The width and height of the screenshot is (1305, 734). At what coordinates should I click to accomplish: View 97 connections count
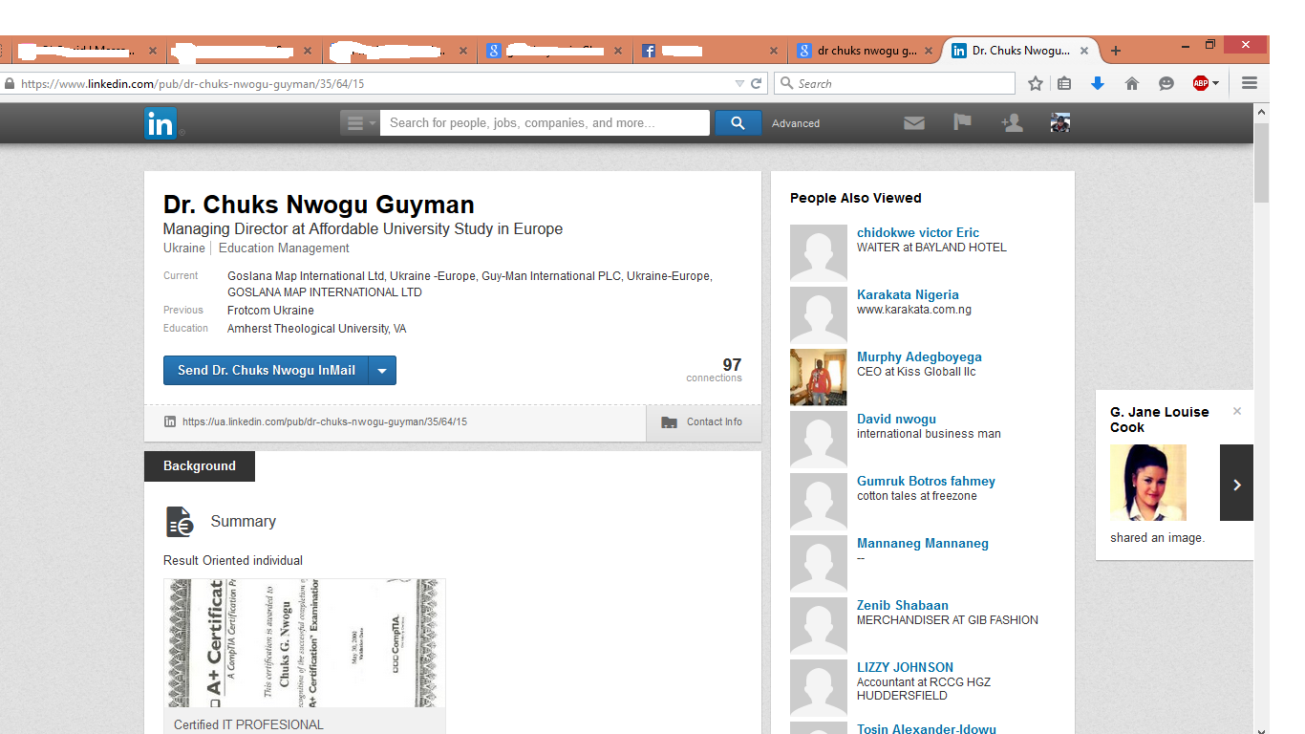[715, 369]
